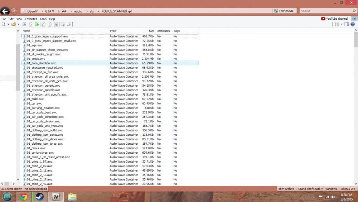
Task: Expand the dropdown arrow beside Open folder icon
Action: point(19,24)
